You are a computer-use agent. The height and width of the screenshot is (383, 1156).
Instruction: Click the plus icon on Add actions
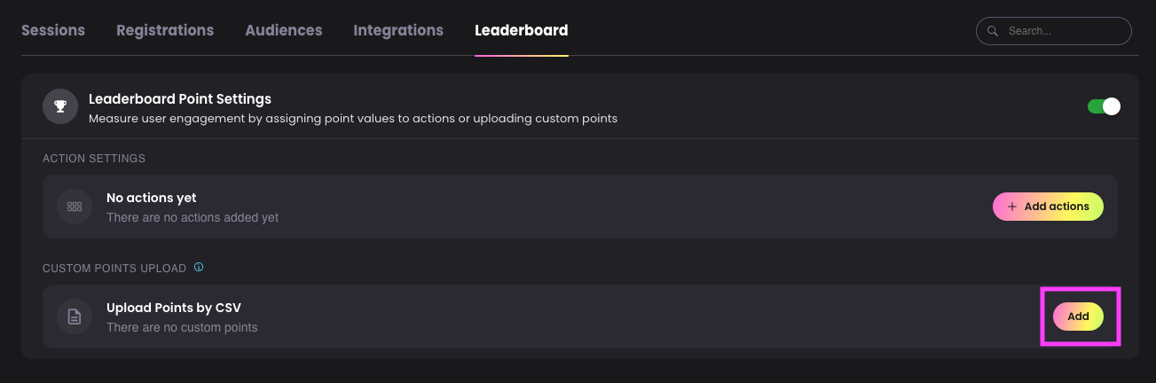pyautogui.click(x=1012, y=207)
